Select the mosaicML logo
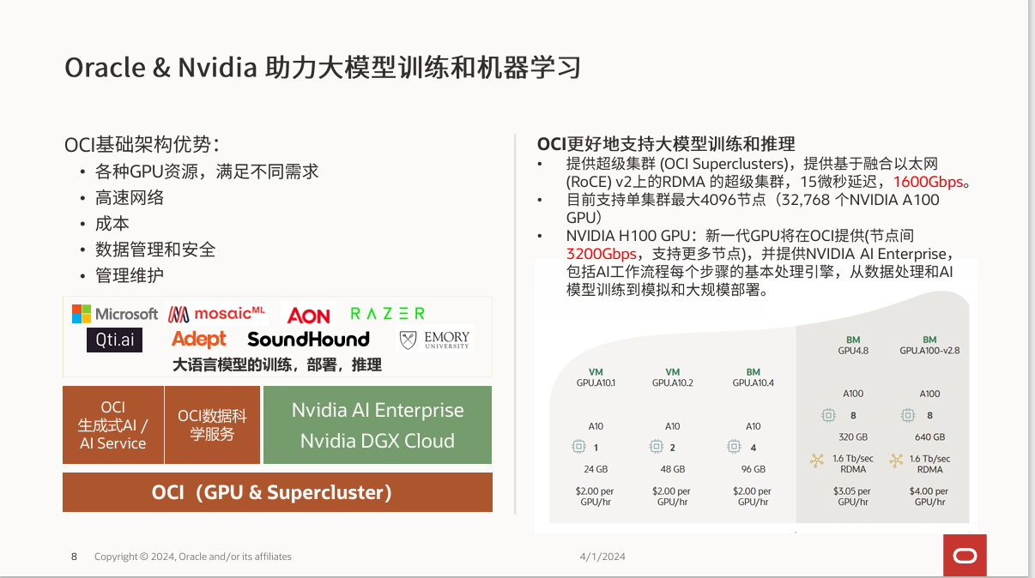 217,314
